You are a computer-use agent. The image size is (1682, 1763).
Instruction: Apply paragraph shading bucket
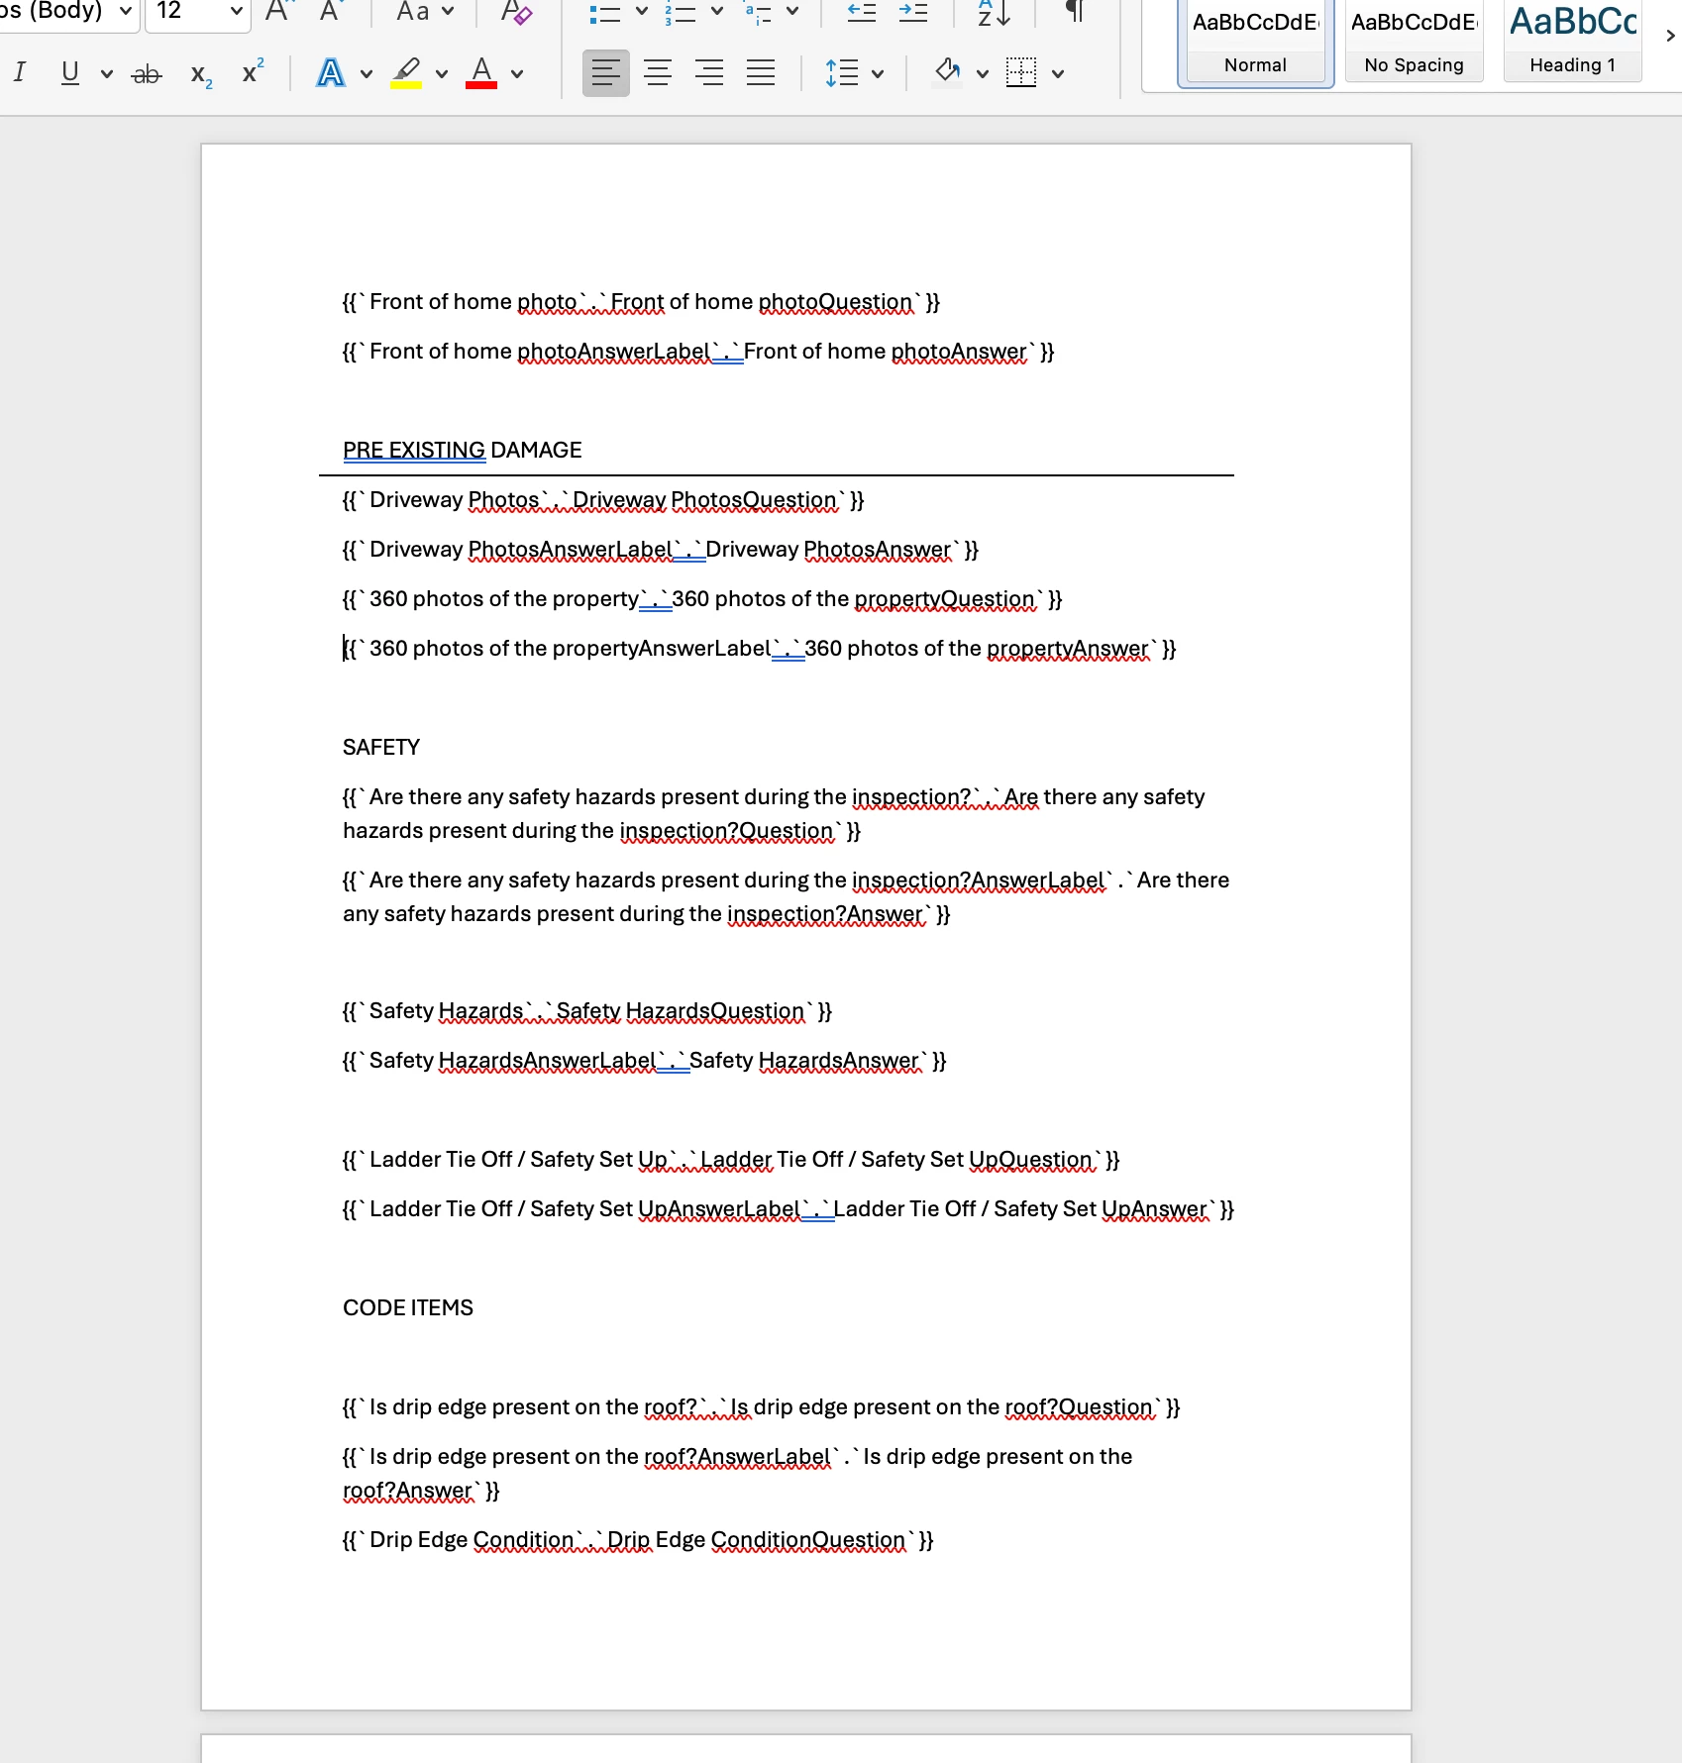click(948, 71)
